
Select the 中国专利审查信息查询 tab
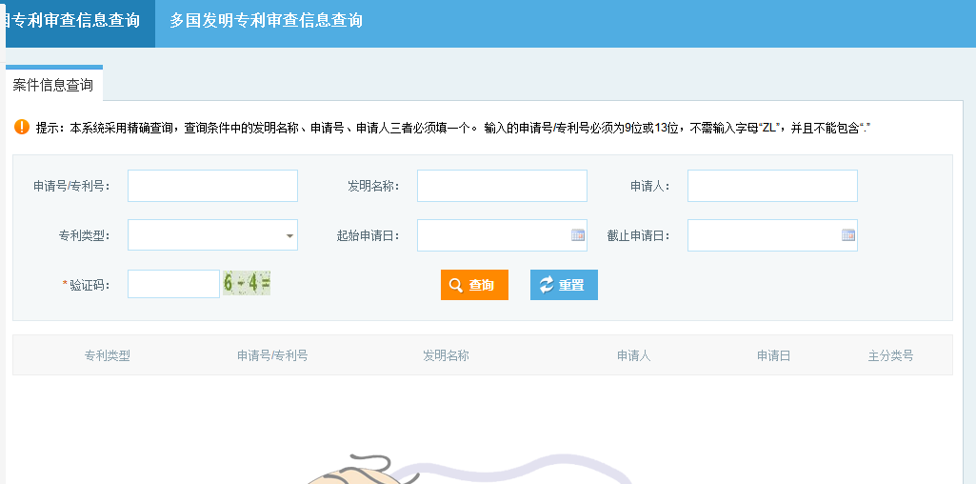click(x=74, y=20)
